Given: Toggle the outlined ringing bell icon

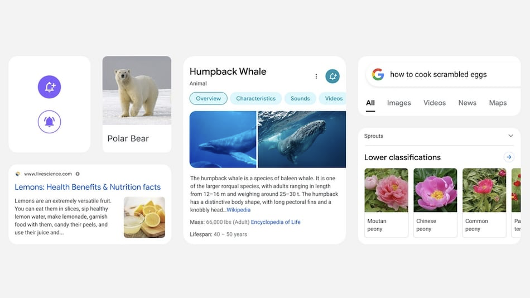Looking at the screenshot, I should tap(49, 122).
